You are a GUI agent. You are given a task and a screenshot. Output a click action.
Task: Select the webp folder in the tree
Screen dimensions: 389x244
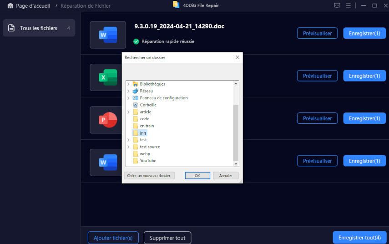[x=144, y=154]
